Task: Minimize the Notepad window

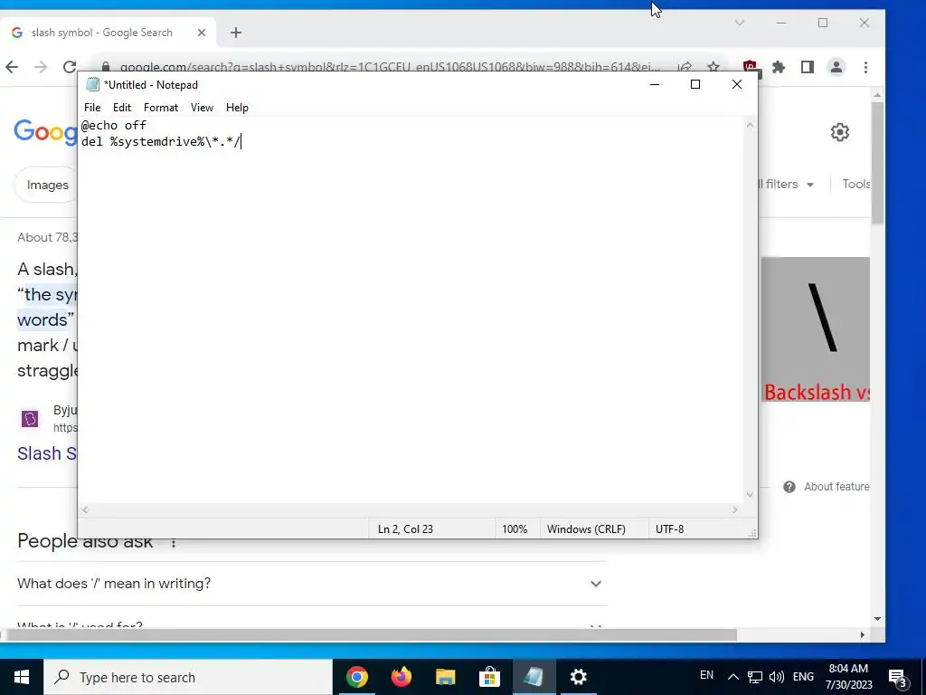Action: tap(655, 84)
